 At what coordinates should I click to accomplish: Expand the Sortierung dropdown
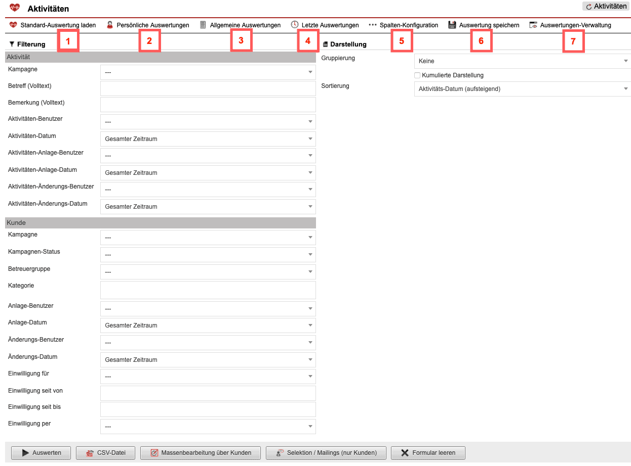(522, 89)
